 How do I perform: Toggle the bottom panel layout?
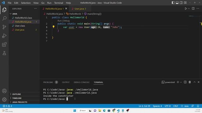pos(177,3)
